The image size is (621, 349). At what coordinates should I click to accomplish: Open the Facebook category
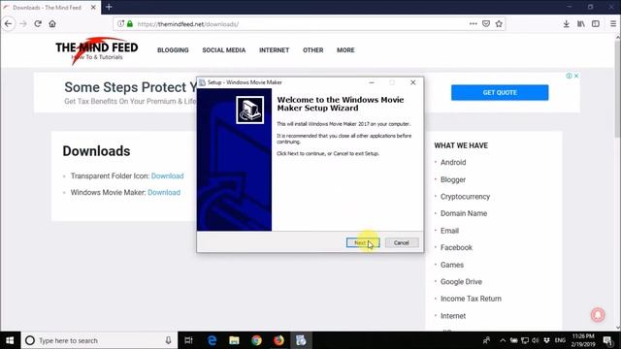(x=456, y=248)
